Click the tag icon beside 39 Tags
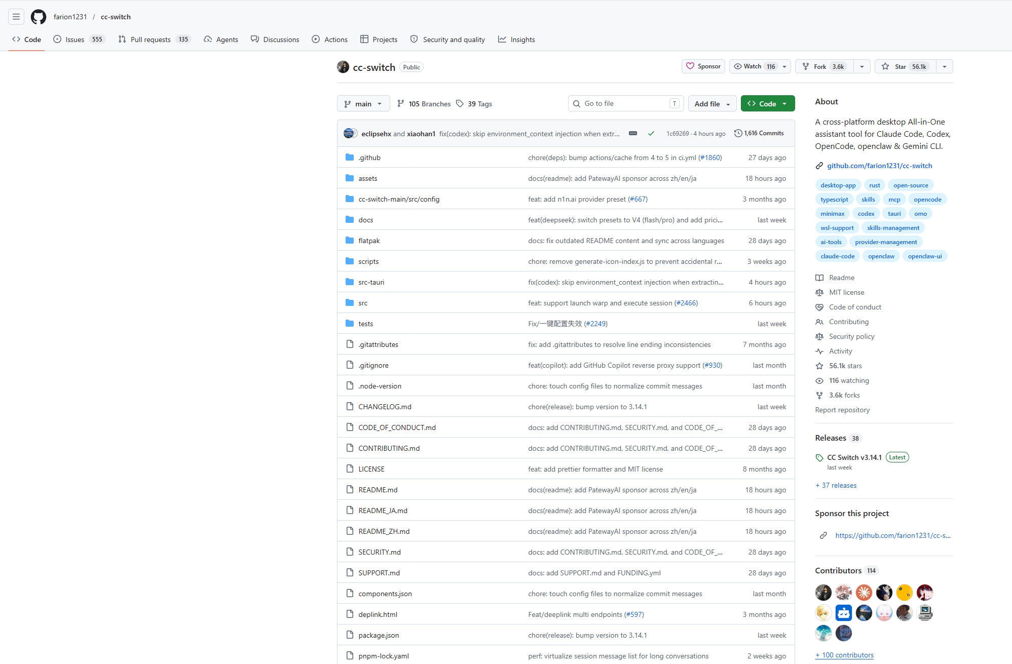This screenshot has height=664, width=1012. pyautogui.click(x=460, y=103)
